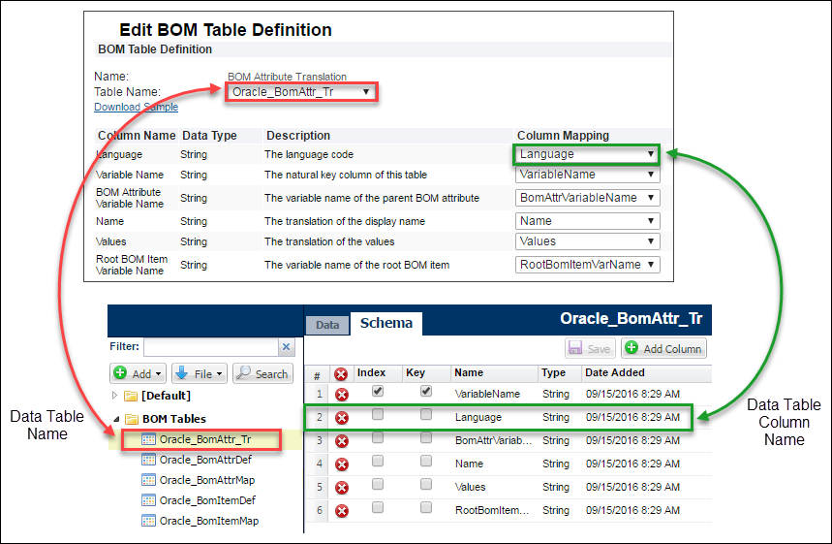Click the [Default] folder icon

(x=131, y=396)
